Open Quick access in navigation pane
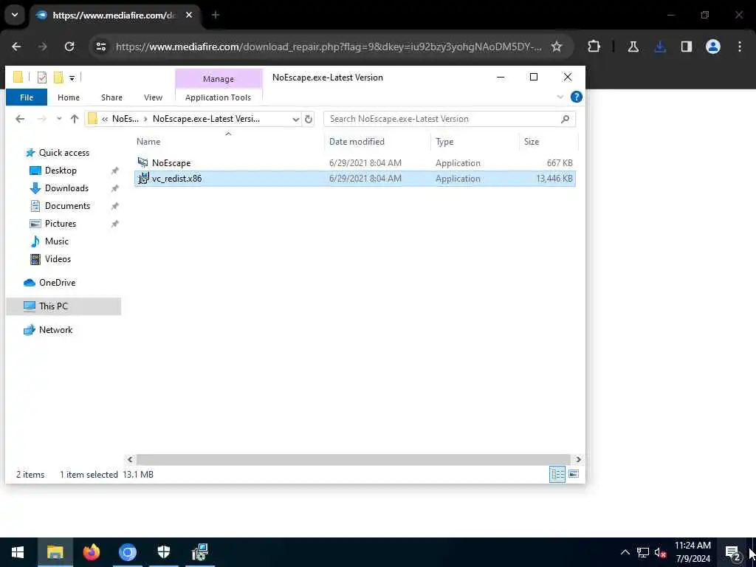 pos(64,153)
